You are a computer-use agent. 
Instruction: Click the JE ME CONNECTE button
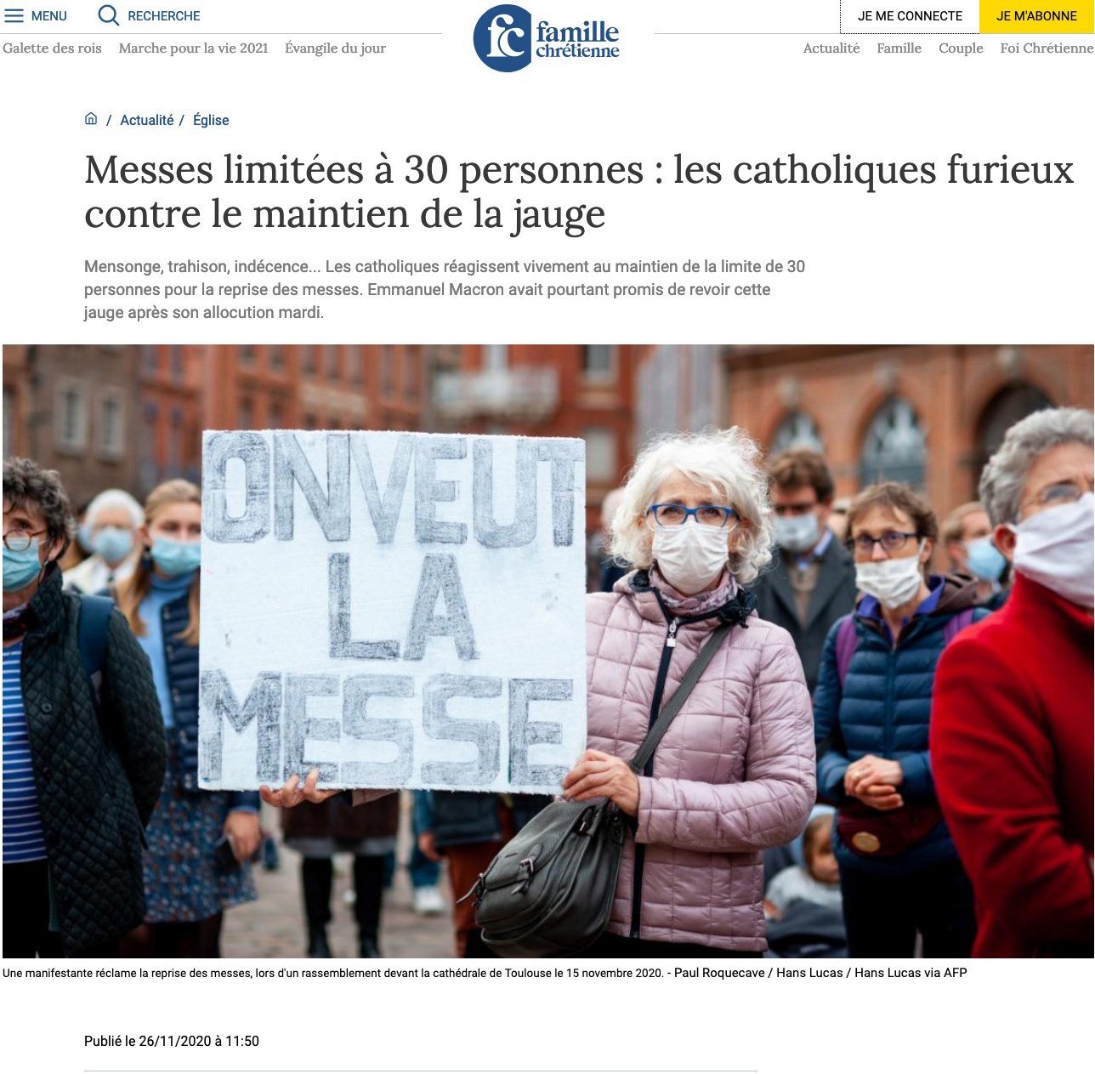[x=910, y=16]
